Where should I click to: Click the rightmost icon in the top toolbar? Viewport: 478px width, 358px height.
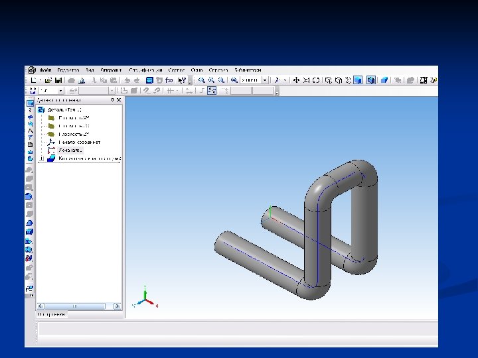coord(434,80)
